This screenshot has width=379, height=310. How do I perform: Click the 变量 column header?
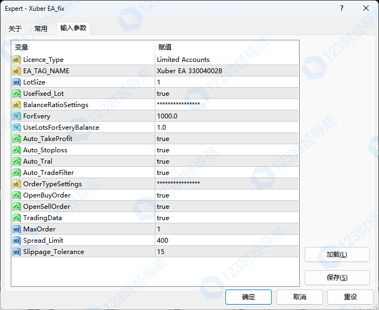83,47
